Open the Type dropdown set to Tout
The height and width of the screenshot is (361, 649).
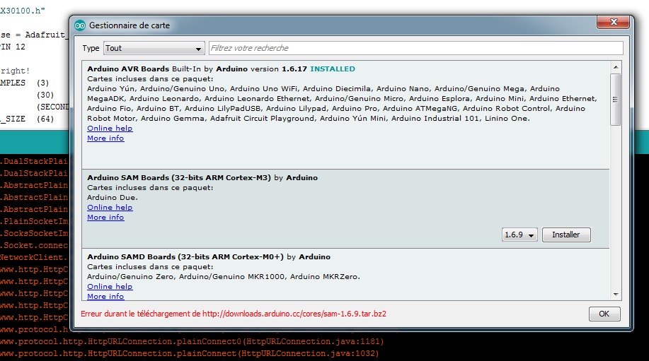(154, 48)
